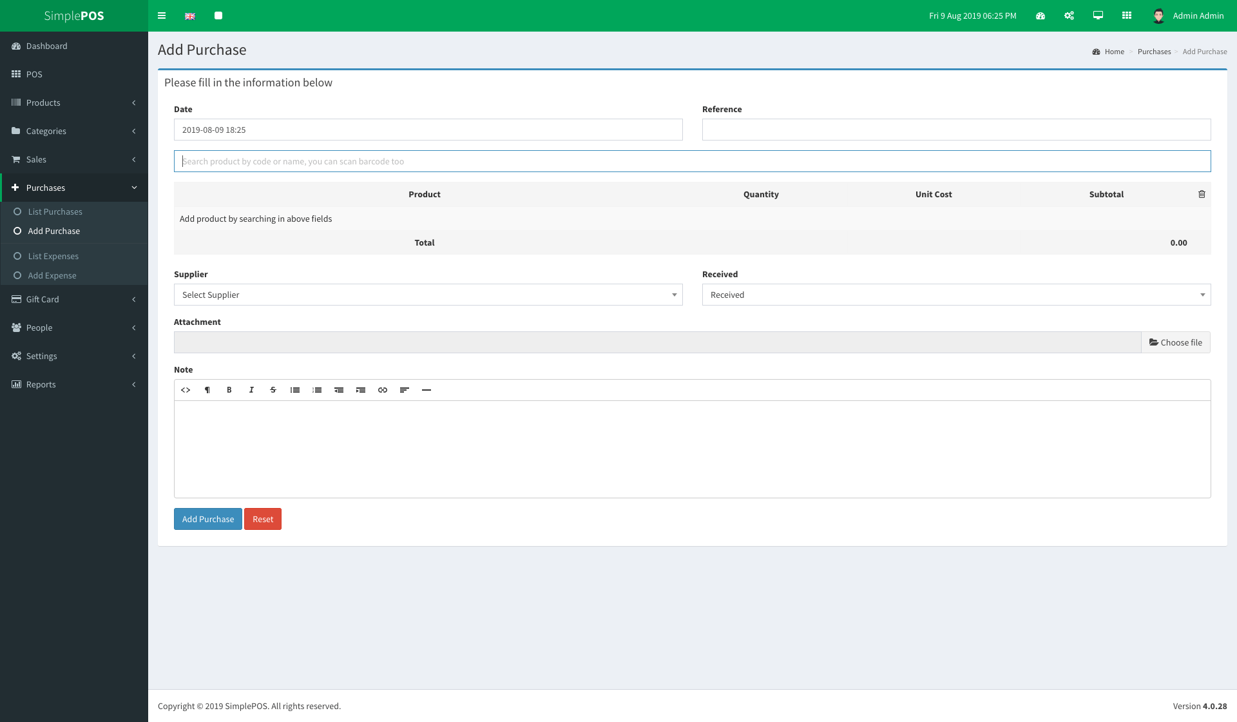Image resolution: width=1237 pixels, height=722 pixels.
Task: Insert a link using the Note toolbar
Action: coord(383,390)
